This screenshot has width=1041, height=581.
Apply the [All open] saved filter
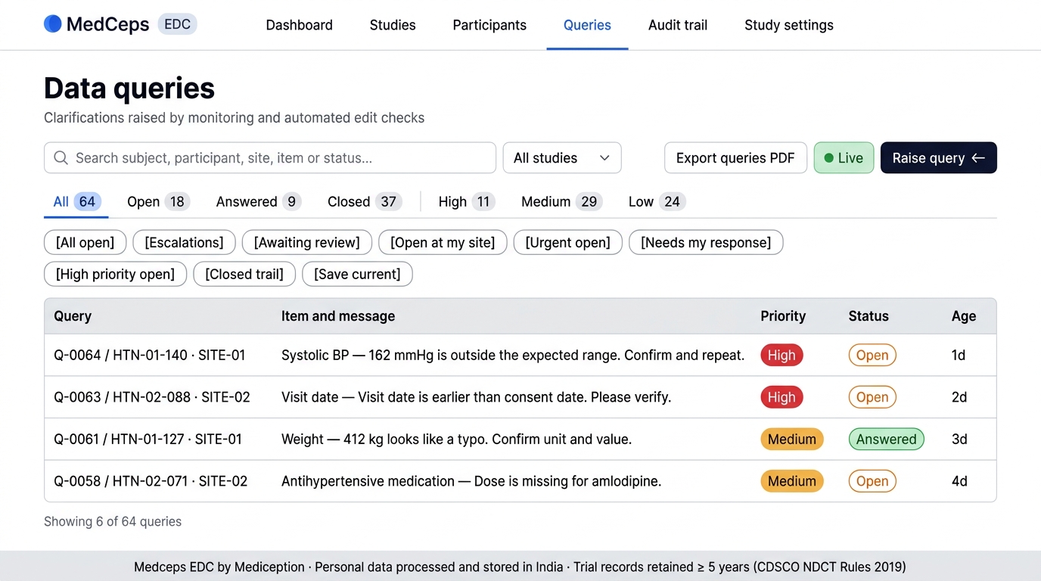85,243
